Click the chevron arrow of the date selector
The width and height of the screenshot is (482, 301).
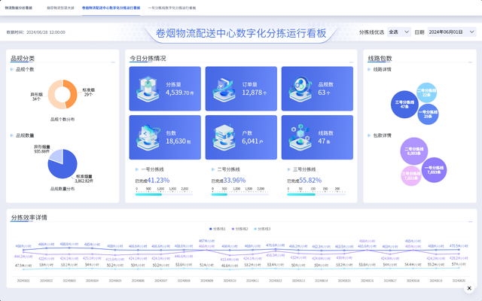coord(471,32)
